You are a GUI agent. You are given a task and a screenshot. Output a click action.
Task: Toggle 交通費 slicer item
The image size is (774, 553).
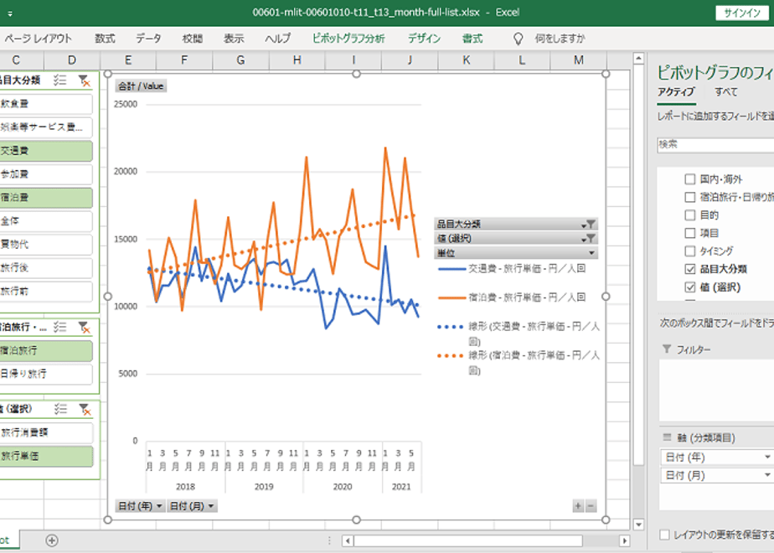[45, 151]
